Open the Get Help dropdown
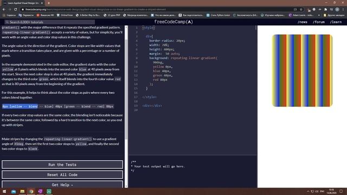Viewport: 347px width, 195px height. pyautogui.click(x=62, y=185)
